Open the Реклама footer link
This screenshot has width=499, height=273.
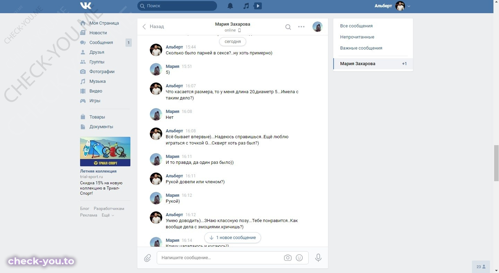pos(88,215)
